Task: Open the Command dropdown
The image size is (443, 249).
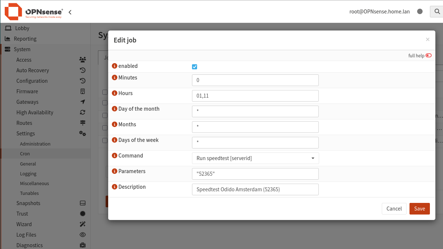Action: [255, 158]
